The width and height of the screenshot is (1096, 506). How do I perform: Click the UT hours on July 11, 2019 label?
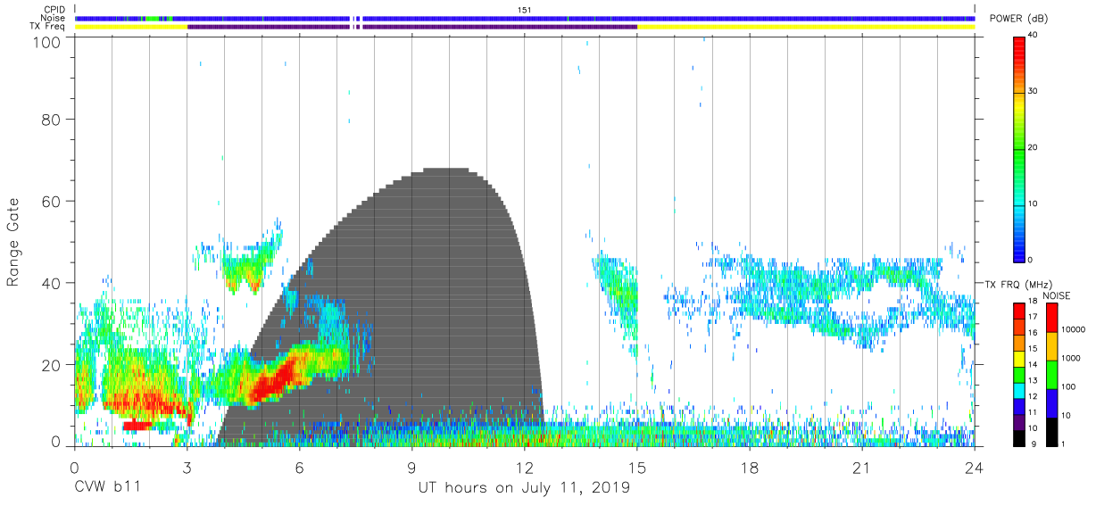pyautogui.click(x=524, y=488)
